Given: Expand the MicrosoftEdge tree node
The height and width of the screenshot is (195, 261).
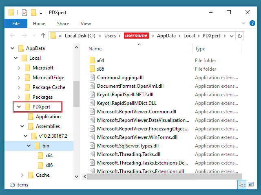Looking at the screenshot, I should pos(19,78).
